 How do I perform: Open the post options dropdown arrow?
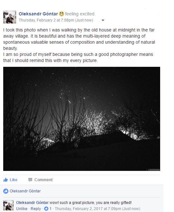tap(103, 20)
